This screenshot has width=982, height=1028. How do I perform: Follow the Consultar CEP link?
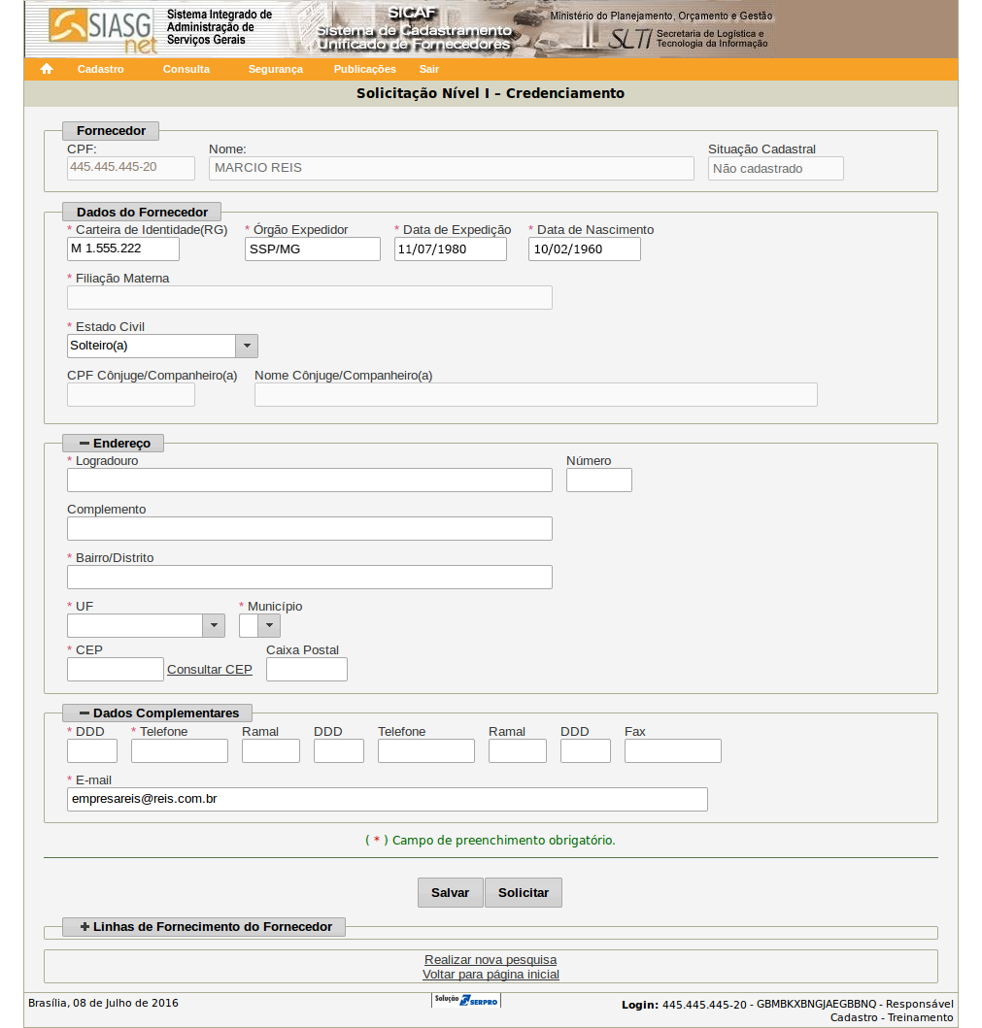pos(209,670)
